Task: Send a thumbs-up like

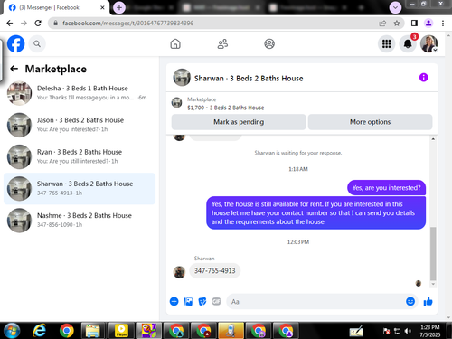Action: click(428, 301)
